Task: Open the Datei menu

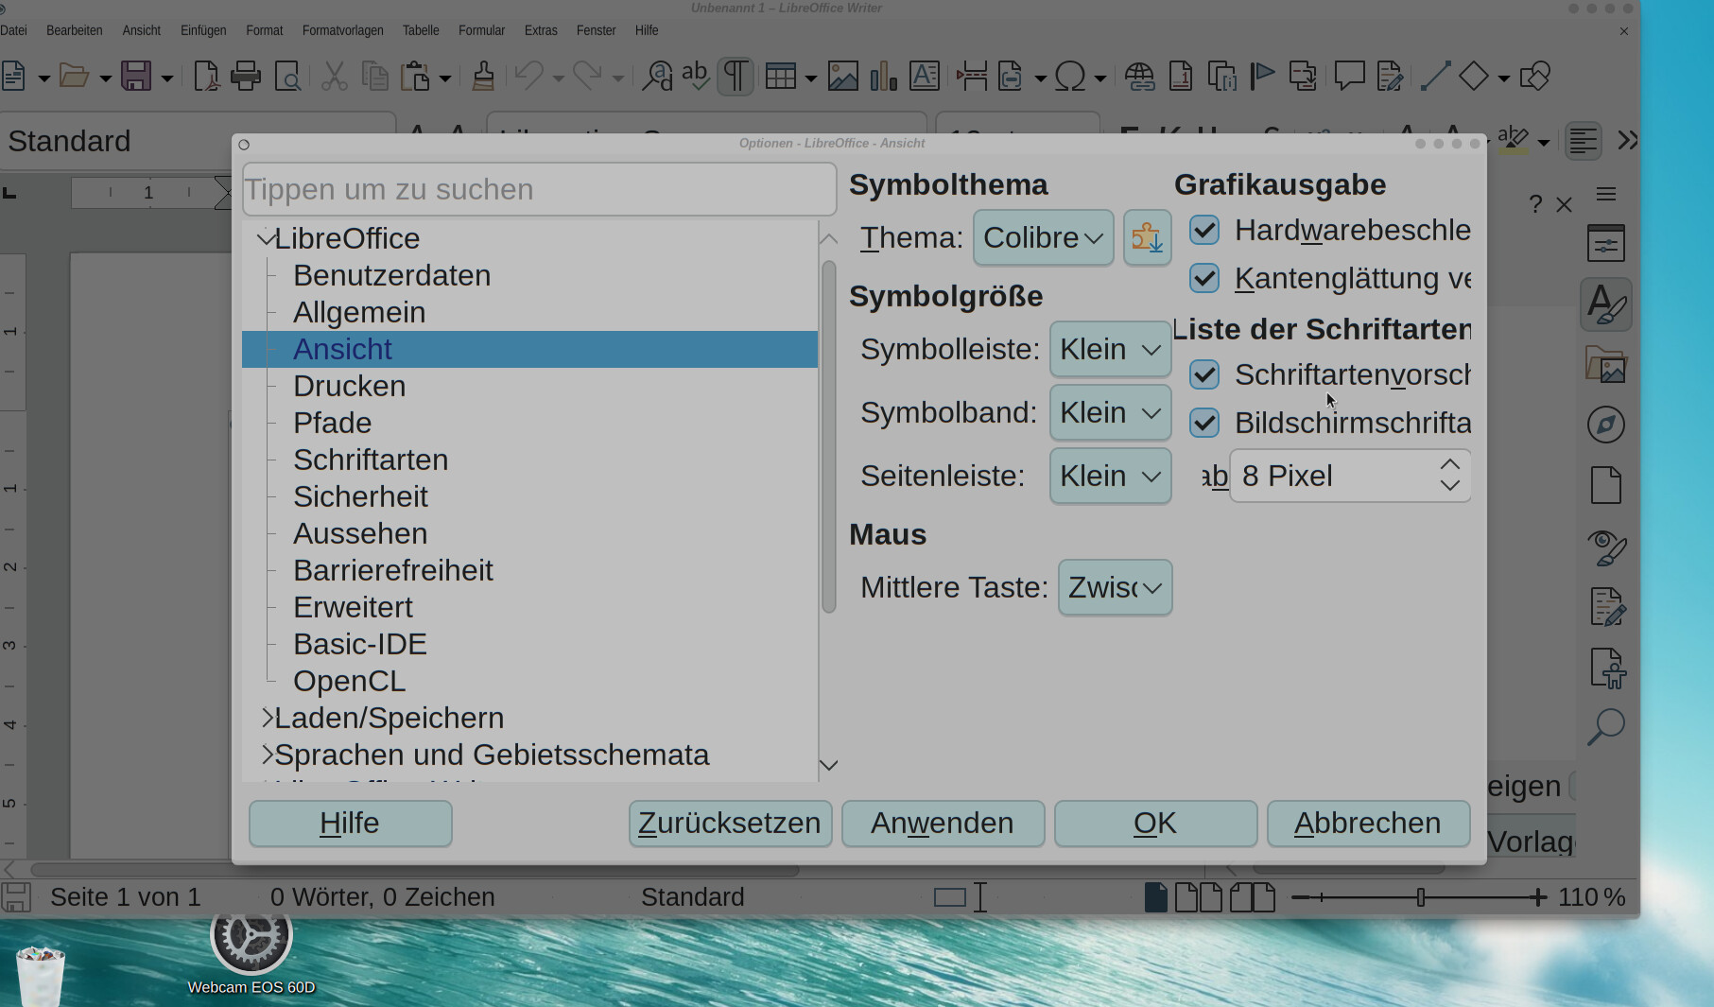Action: pyautogui.click(x=13, y=30)
